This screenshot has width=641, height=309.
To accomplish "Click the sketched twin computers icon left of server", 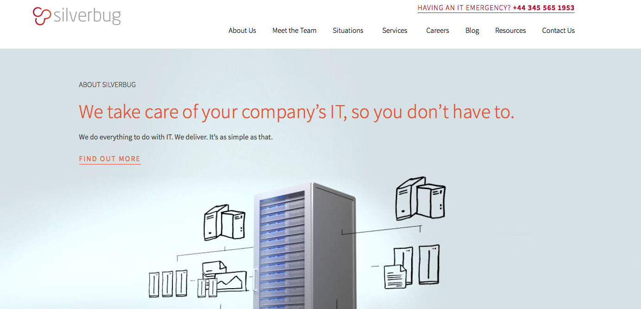I will point(224,222).
